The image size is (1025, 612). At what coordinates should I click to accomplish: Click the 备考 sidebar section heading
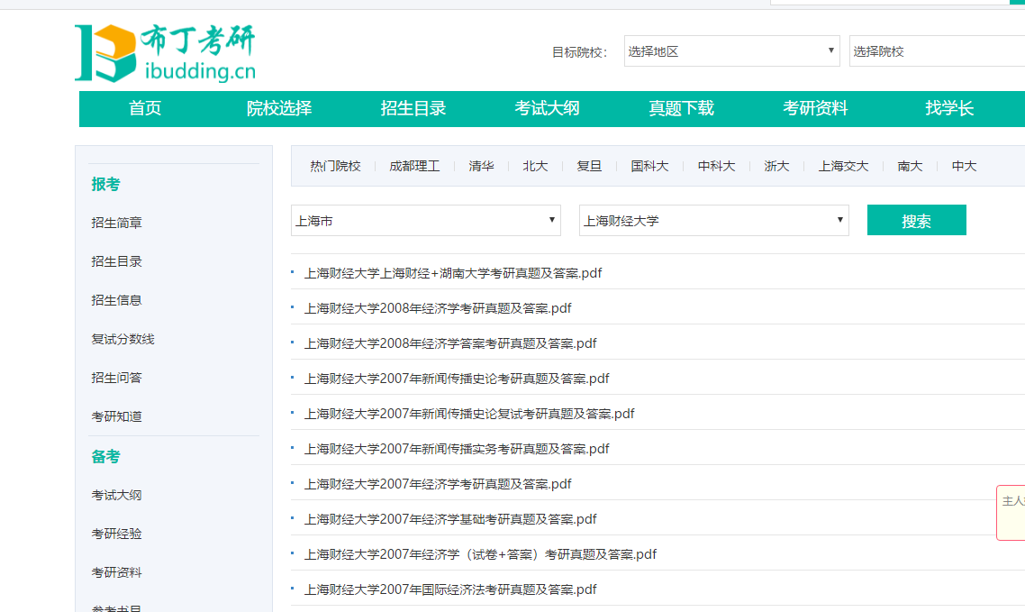pyautogui.click(x=105, y=457)
